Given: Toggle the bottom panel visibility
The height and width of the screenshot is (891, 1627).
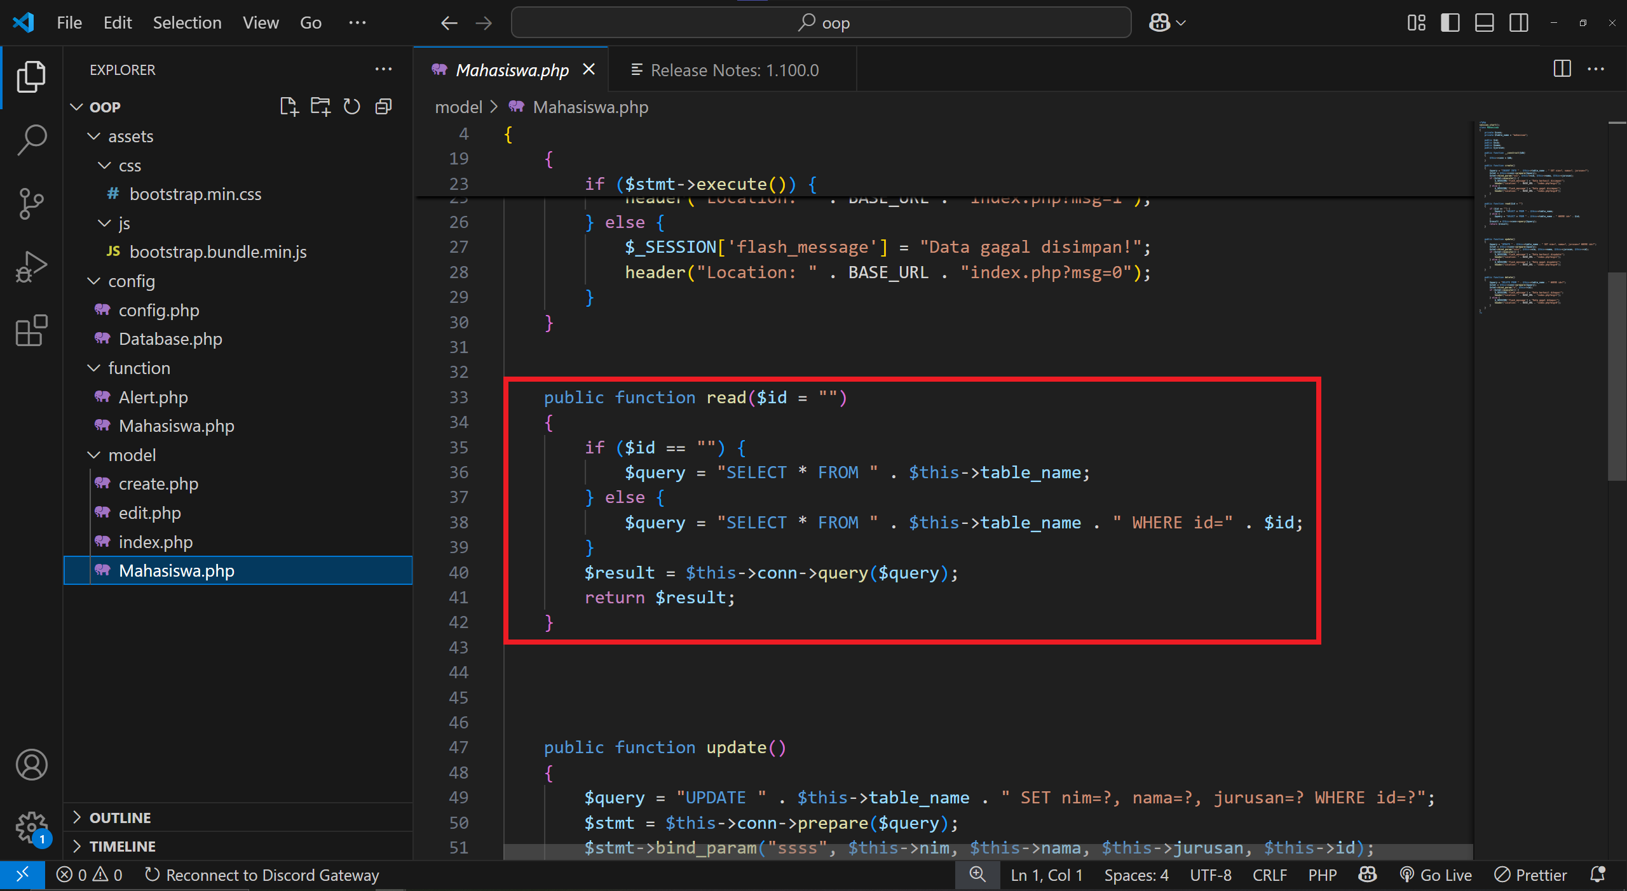Looking at the screenshot, I should click(1484, 23).
